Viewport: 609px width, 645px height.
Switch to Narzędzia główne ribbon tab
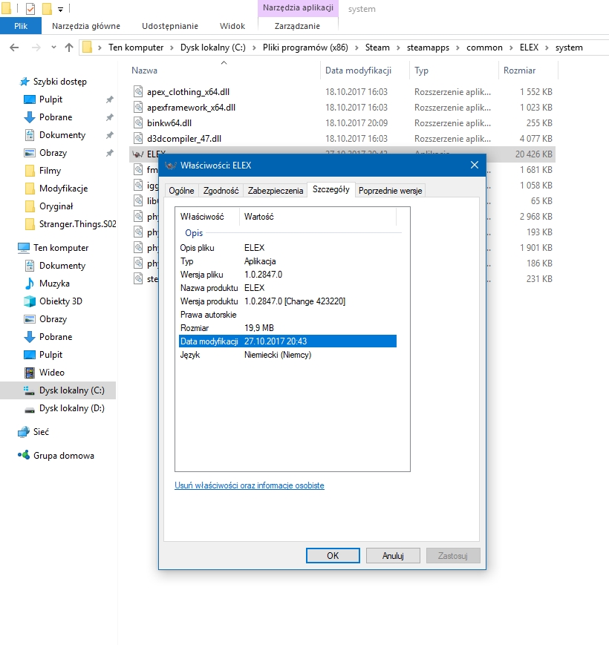(x=86, y=26)
